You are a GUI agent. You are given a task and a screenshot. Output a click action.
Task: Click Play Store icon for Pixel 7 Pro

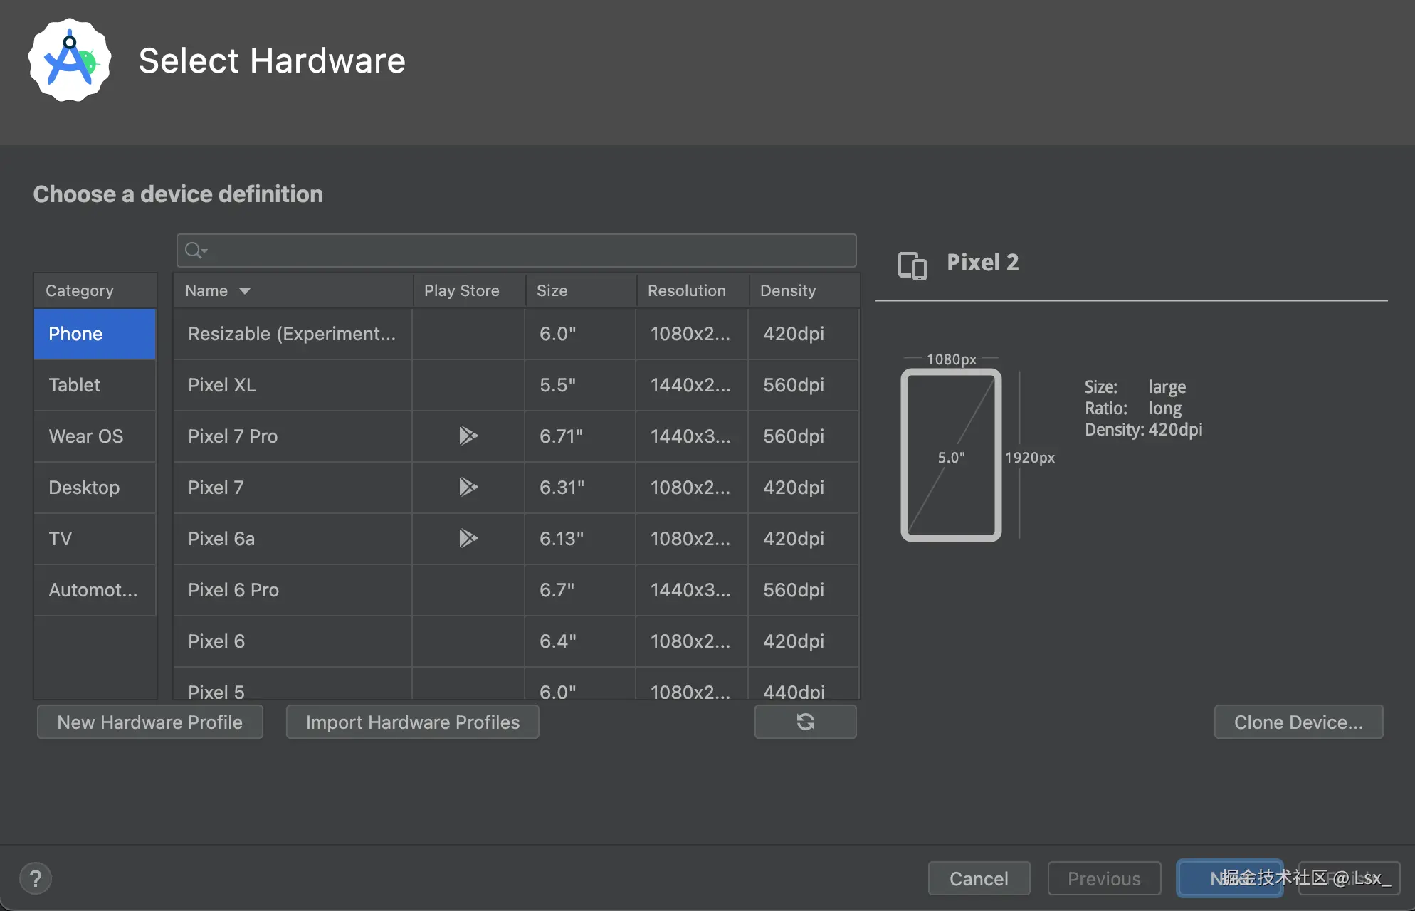[x=468, y=436]
